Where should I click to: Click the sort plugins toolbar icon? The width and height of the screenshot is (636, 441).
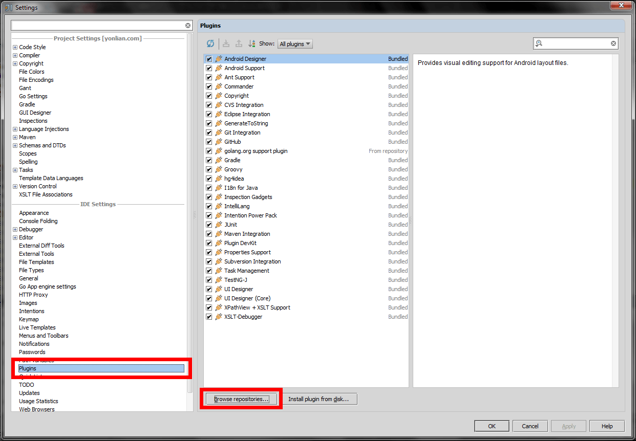pos(251,44)
